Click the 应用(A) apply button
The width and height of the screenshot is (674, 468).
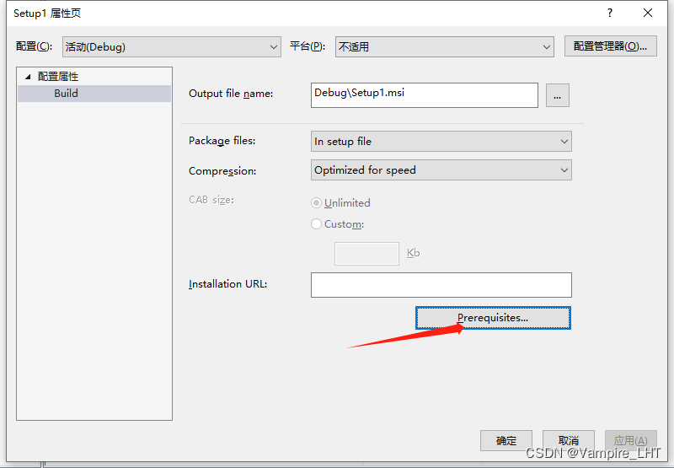630,440
